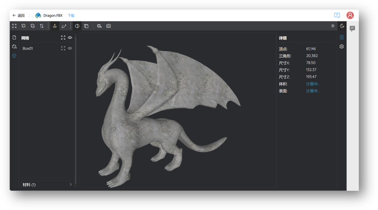
Task: Open the materials icon in the left sidebar
Action: [14, 47]
